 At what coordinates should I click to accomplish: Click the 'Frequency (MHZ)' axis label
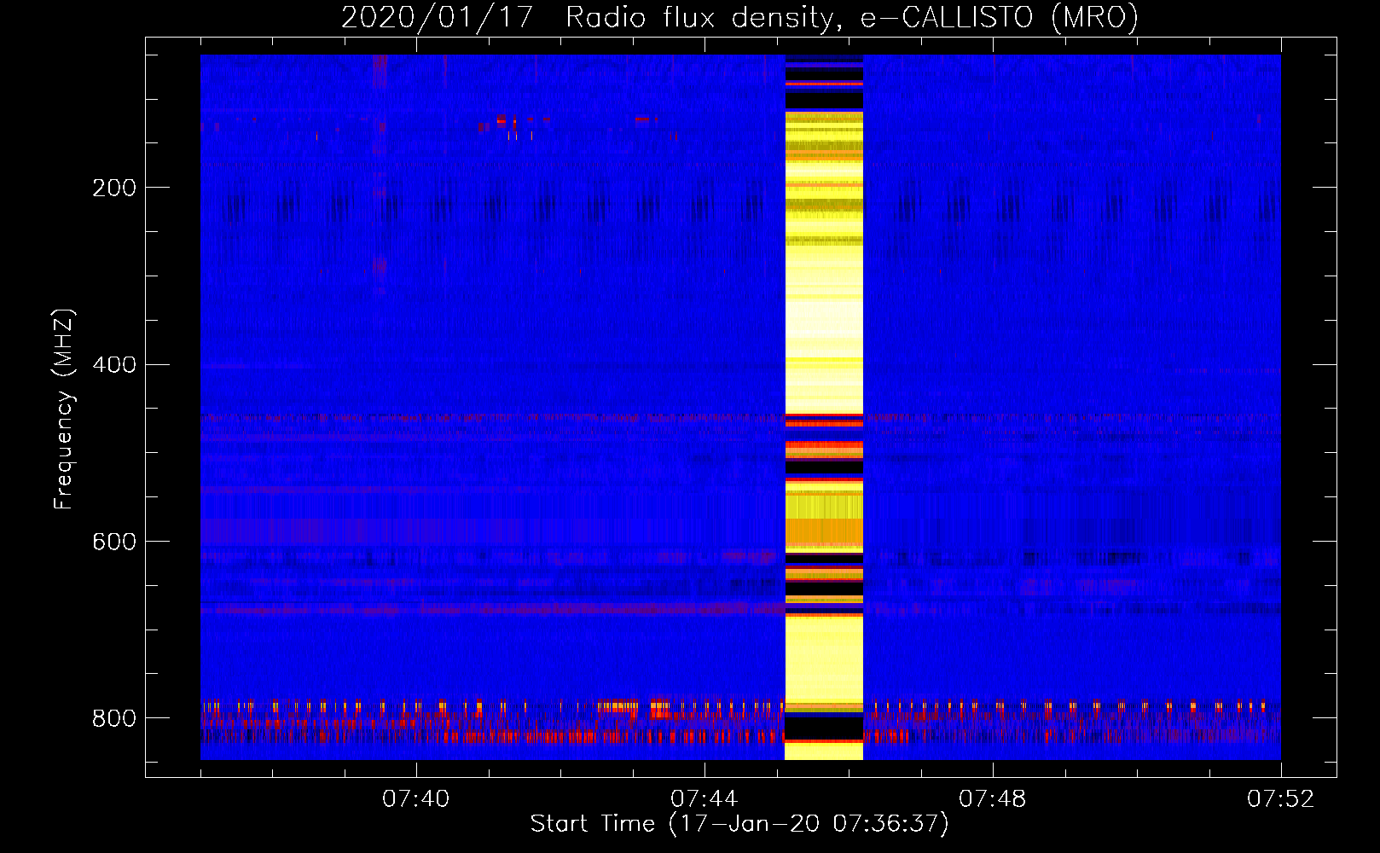click(x=64, y=409)
